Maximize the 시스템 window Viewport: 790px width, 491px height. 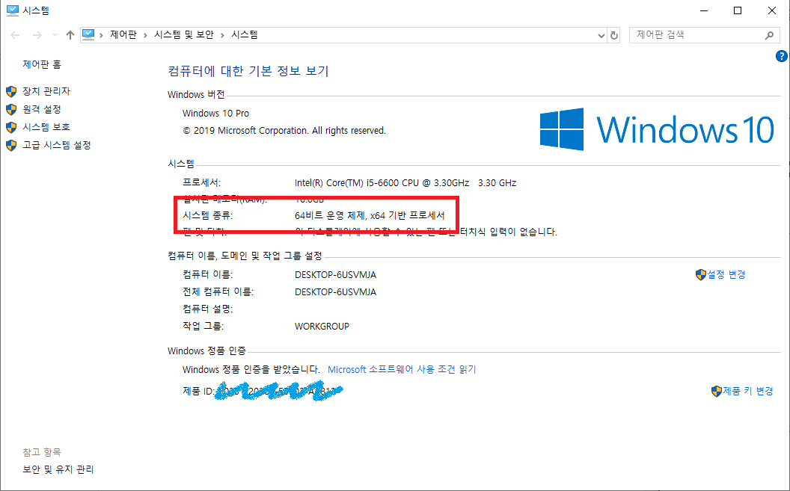coord(738,10)
